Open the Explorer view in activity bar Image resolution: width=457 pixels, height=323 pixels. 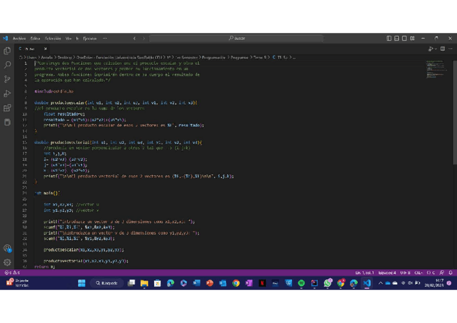coord(7,51)
